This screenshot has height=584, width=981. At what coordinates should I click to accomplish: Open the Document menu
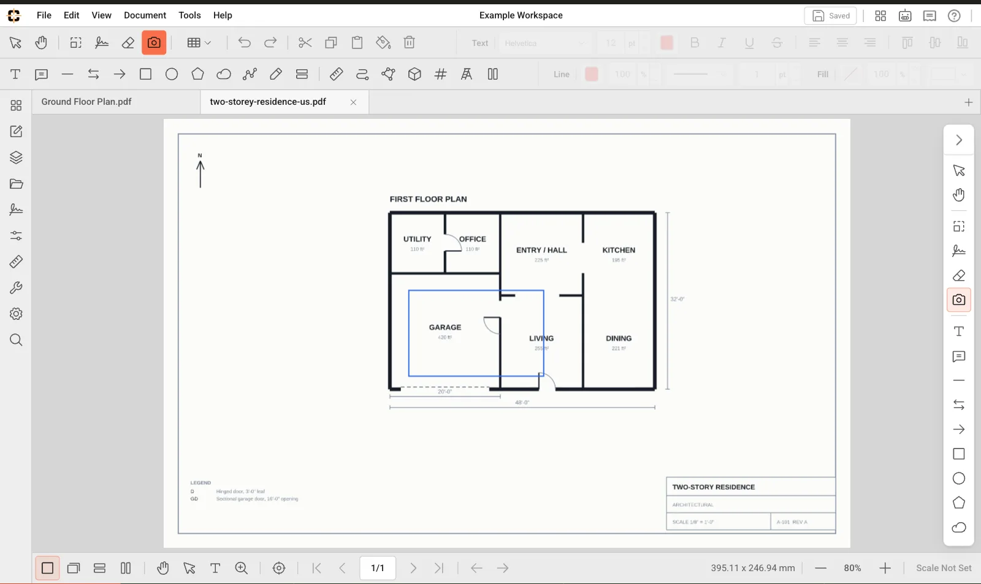coord(145,15)
